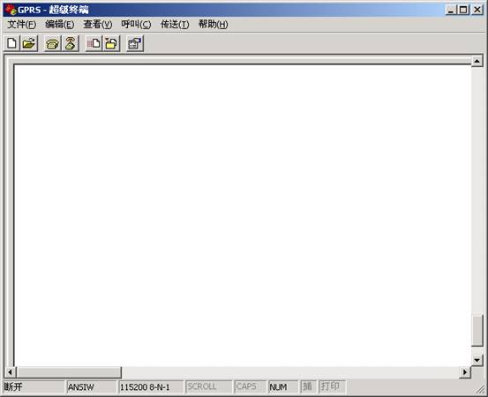Open the Properties toolbar icon
The image size is (488, 397).
(135, 43)
